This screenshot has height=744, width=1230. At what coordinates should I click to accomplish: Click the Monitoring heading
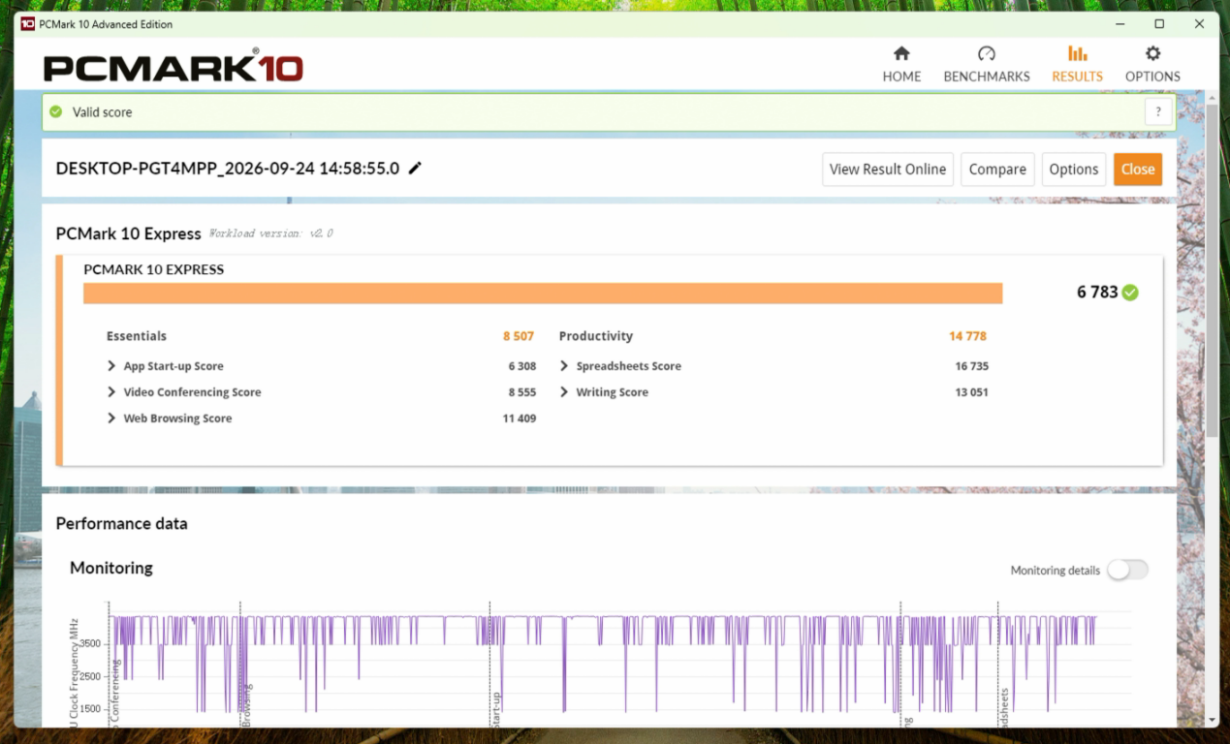pyautogui.click(x=111, y=568)
